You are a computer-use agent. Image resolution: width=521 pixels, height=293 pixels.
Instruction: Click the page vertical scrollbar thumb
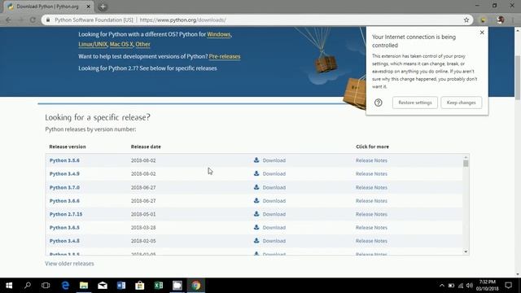(x=518, y=77)
